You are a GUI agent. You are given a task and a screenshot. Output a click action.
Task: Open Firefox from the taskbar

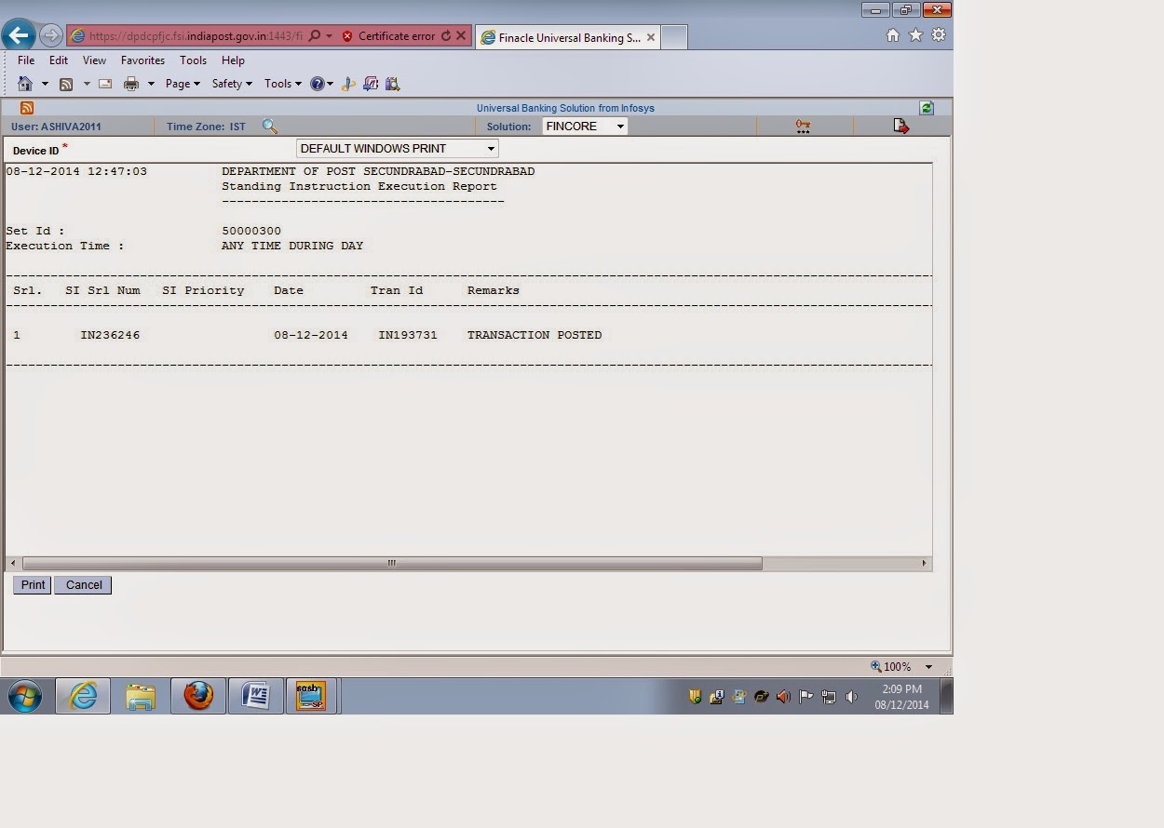point(197,696)
